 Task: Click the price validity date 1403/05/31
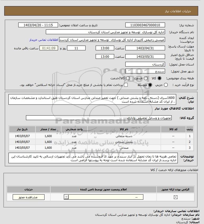pyautogui.click(x=145, y=56)
